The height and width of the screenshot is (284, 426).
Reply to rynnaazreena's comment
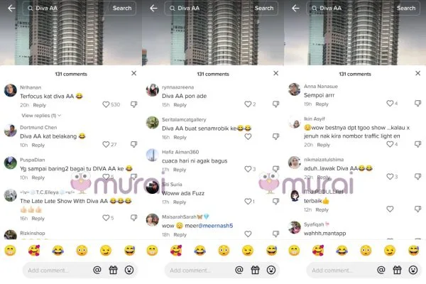coord(180,105)
